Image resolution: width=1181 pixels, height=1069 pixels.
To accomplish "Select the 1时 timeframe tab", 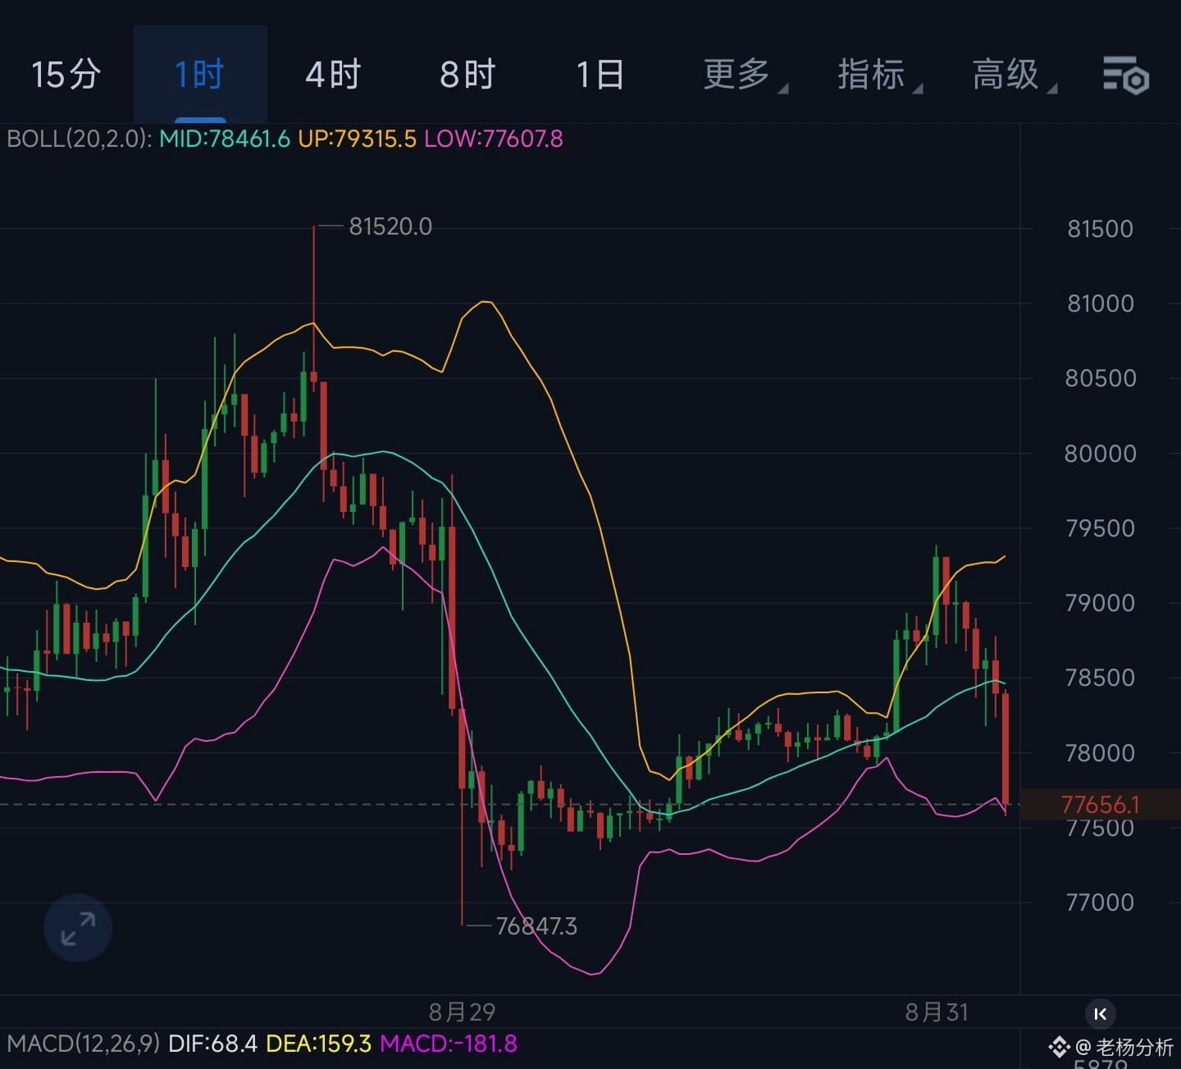I will pyautogui.click(x=199, y=75).
